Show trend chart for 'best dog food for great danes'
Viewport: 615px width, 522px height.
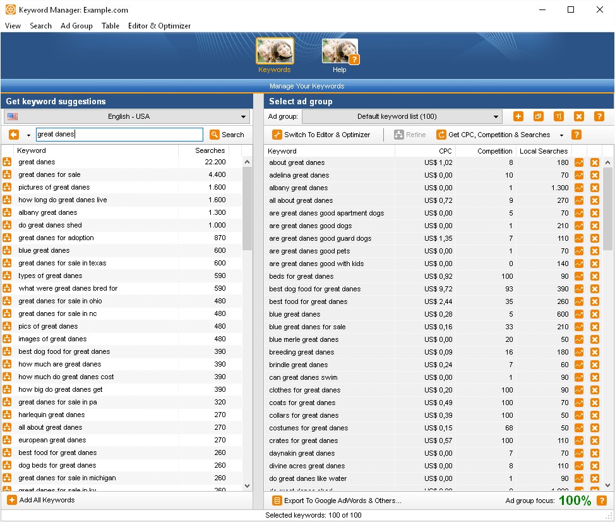pyautogui.click(x=579, y=289)
